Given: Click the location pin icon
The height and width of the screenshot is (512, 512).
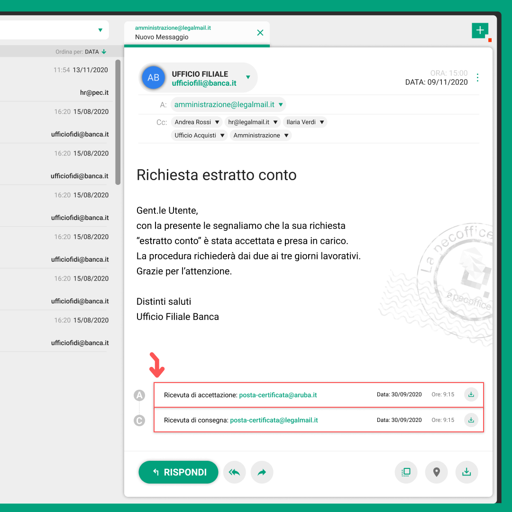Looking at the screenshot, I should pyautogui.click(x=436, y=472).
